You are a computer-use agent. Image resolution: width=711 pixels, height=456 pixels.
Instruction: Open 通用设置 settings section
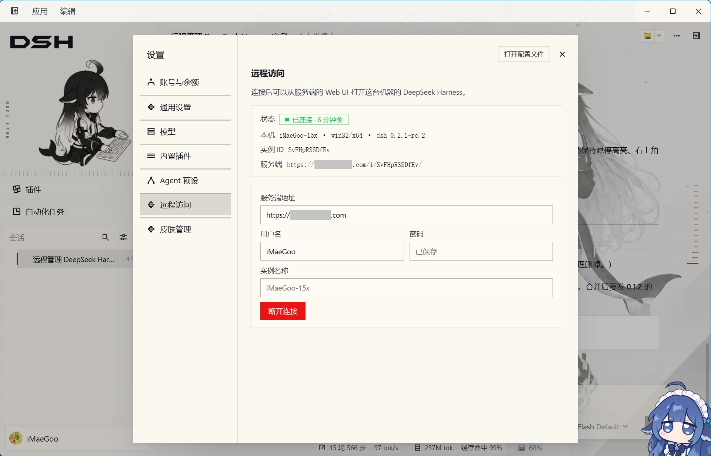[x=185, y=107]
